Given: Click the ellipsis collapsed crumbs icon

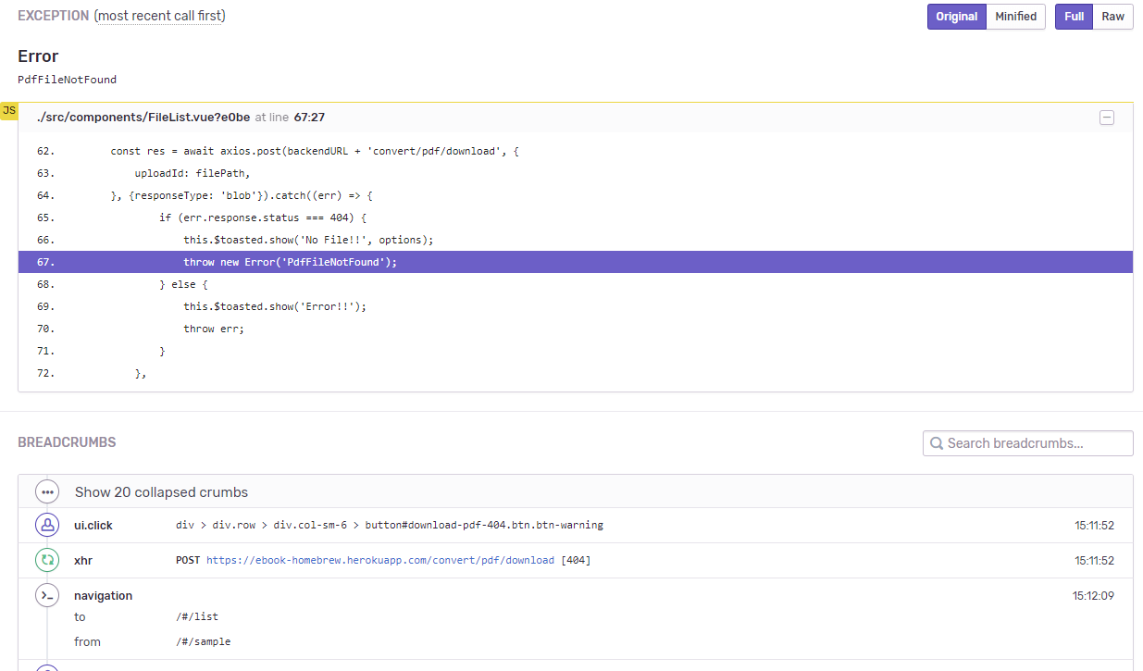Looking at the screenshot, I should 47,492.
